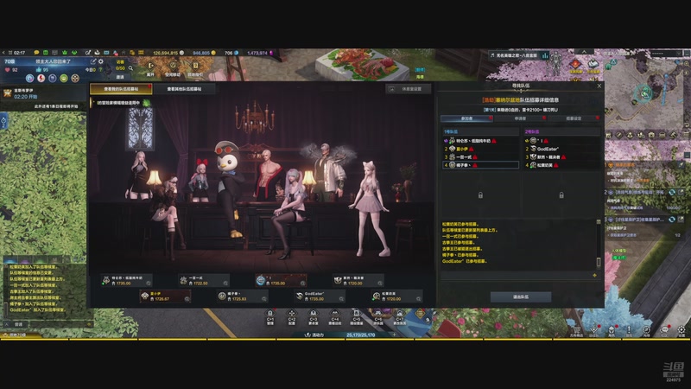Click the 邀请 invite button
Screen dimensions: 691x389
point(120,77)
